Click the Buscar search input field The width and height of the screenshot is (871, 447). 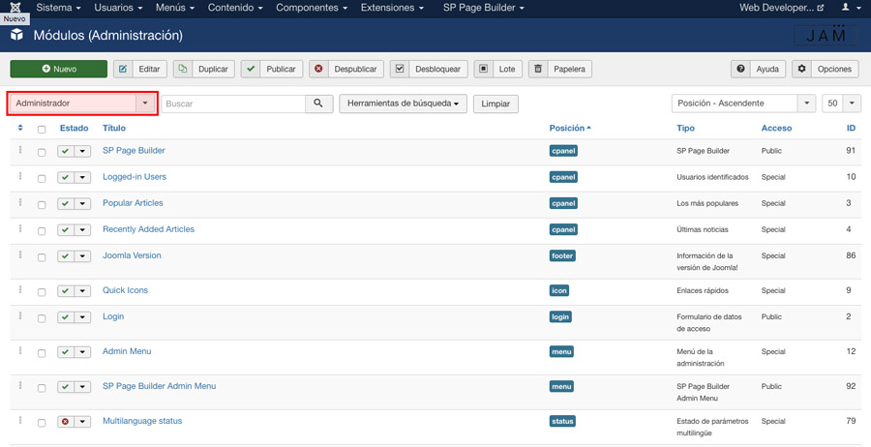[233, 104]
